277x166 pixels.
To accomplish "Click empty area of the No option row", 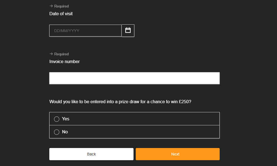I will click(x=141, y=132).
